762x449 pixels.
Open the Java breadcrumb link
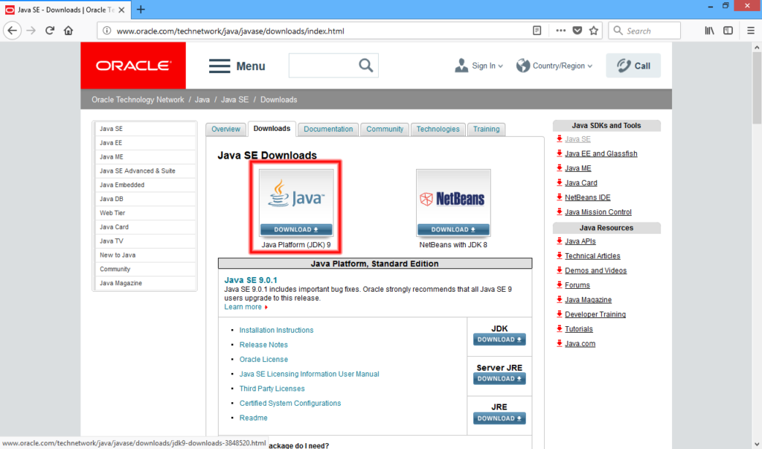[202, 100]
